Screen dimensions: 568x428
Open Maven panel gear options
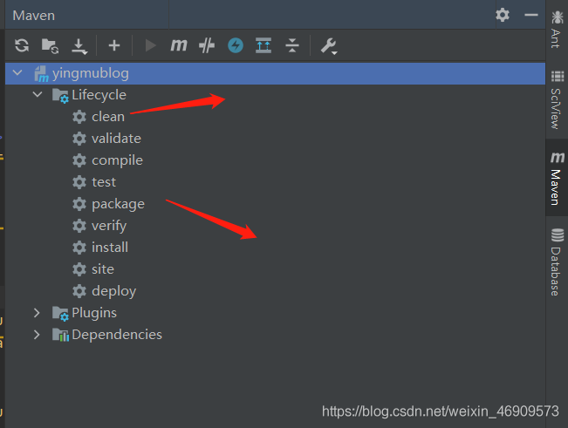coord(503,15)
